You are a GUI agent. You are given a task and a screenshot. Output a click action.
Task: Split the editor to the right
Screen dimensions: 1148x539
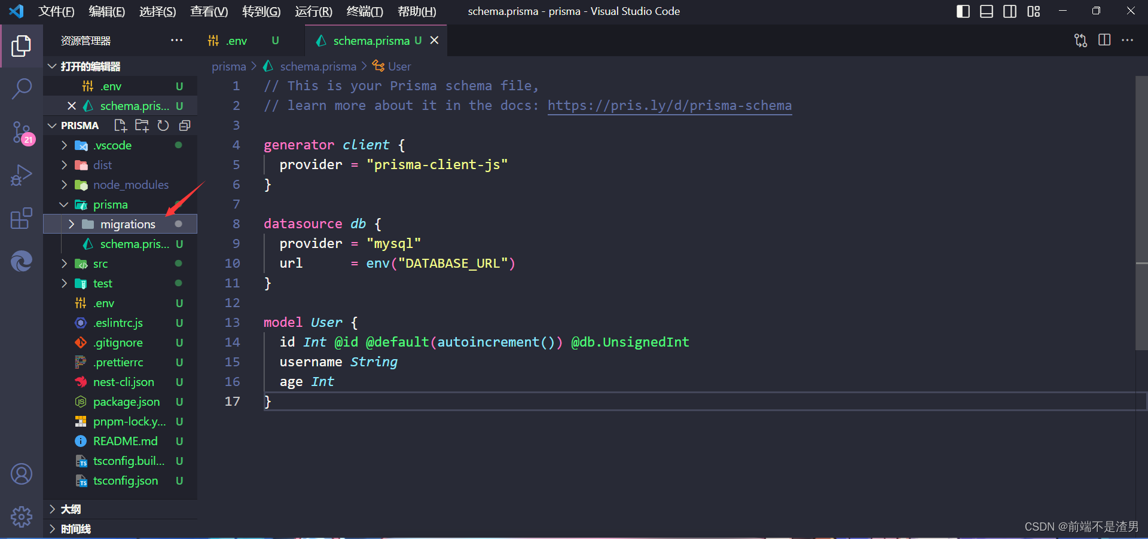(1104, 40)
